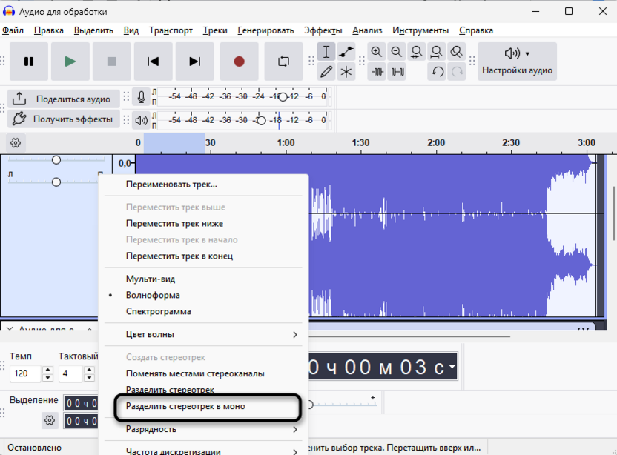617x455 pixels.
Task: Click the Тактовый размер field showing 4
Action: pyautogui.click(x=70, y=373)
